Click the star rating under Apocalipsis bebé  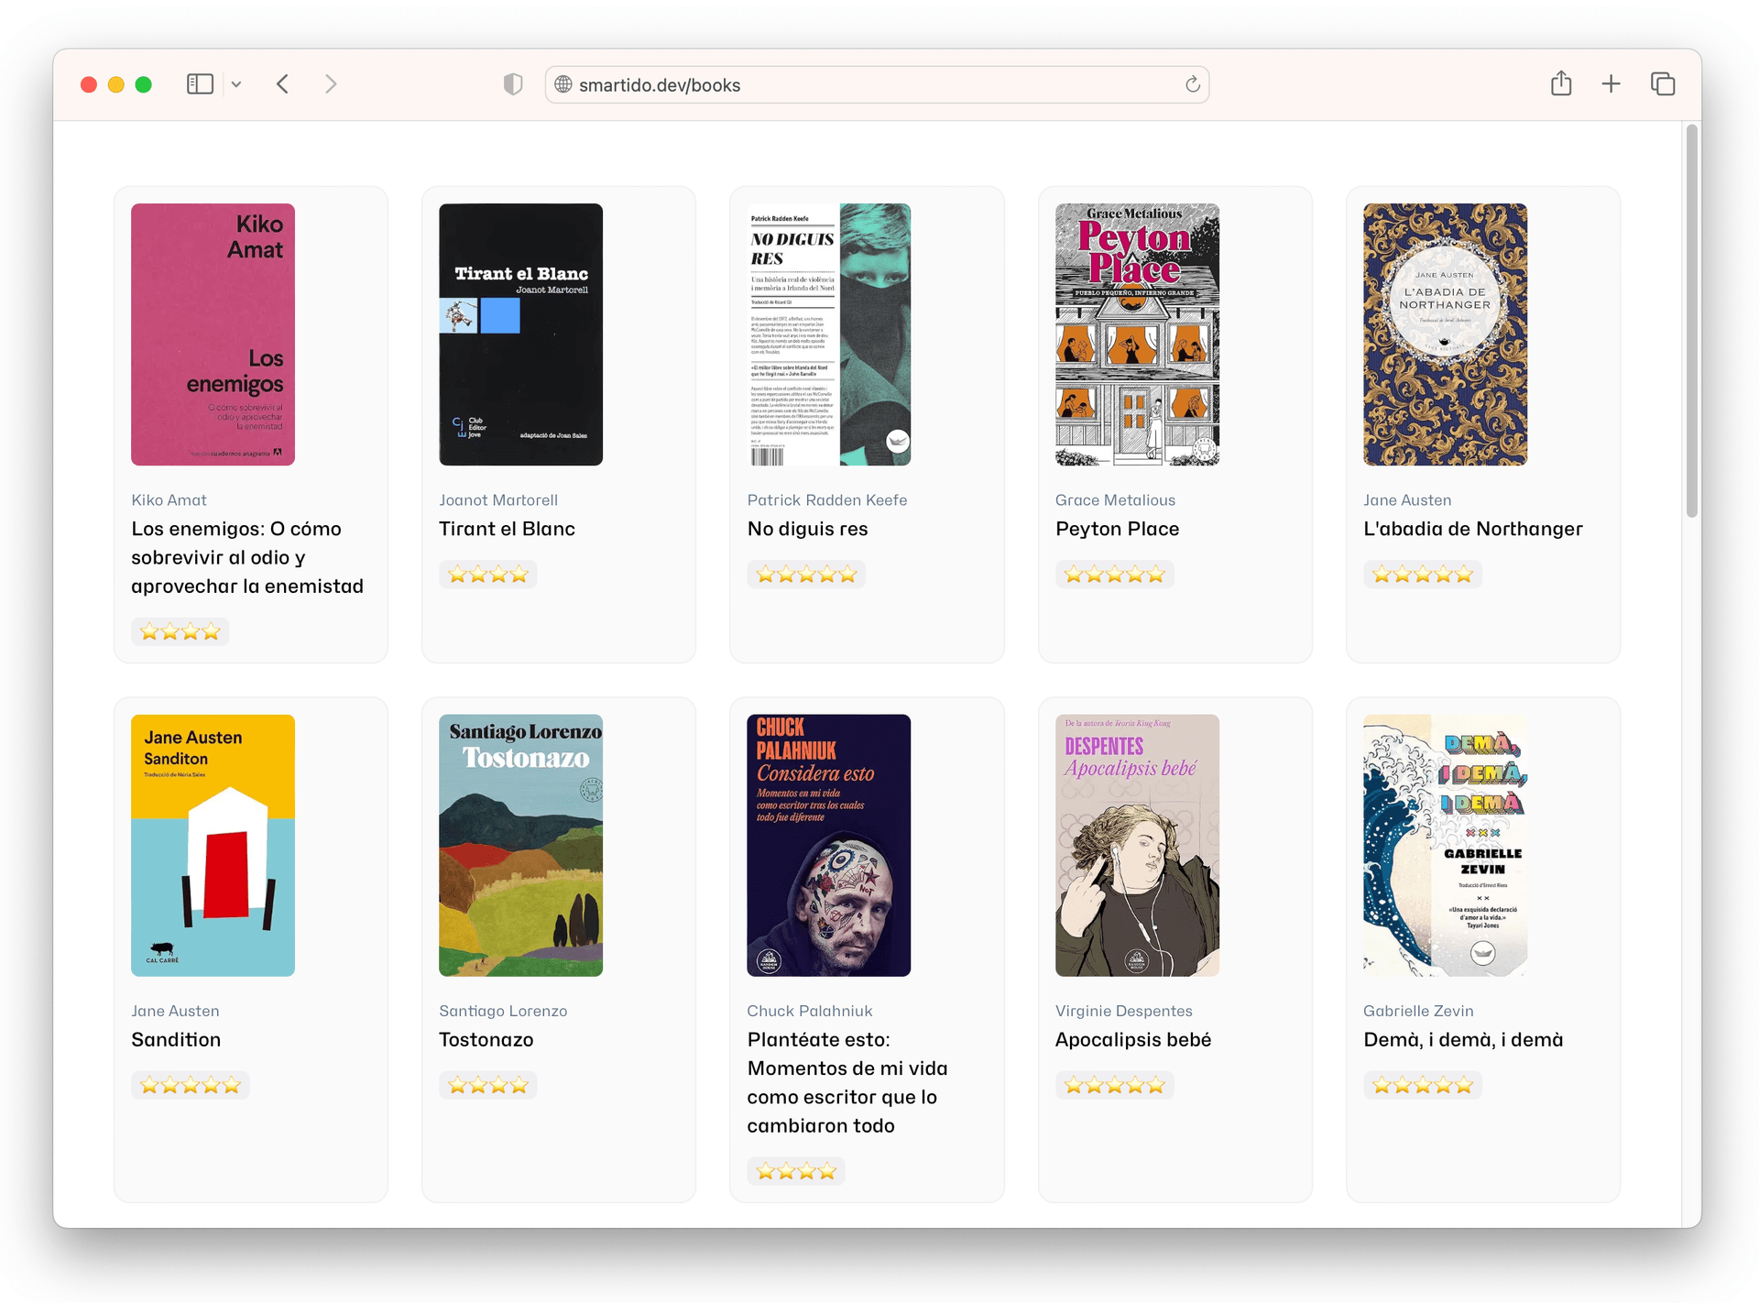(x=1114, y=1085)
